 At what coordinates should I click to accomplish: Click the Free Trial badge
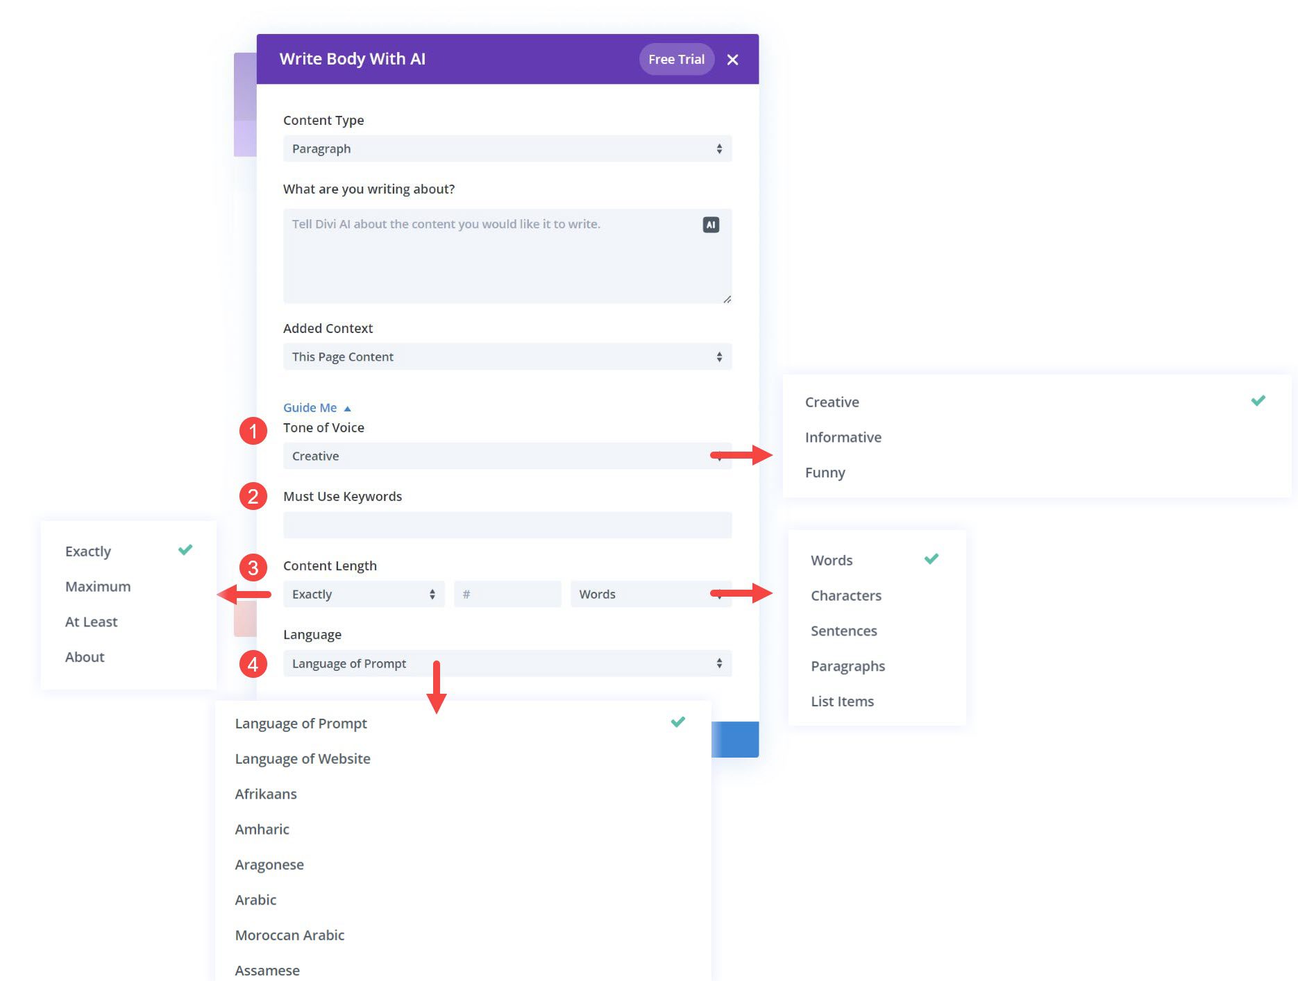676,60
